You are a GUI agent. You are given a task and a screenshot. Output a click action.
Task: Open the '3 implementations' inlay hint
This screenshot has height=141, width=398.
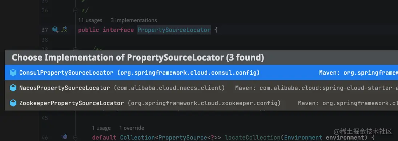(134, 20)
